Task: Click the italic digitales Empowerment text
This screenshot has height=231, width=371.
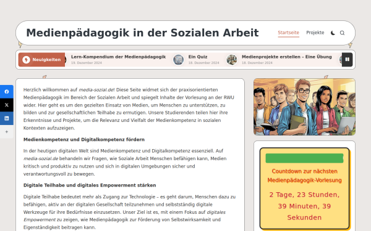Action: point(124,216)
